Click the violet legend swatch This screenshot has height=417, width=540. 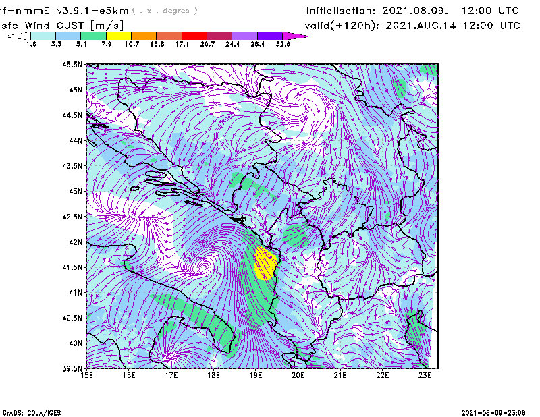[270, 36]
